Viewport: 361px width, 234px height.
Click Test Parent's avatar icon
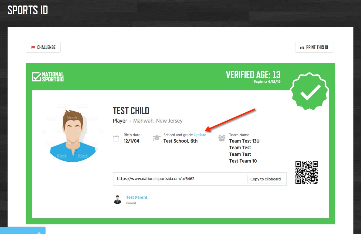point(118,199)
